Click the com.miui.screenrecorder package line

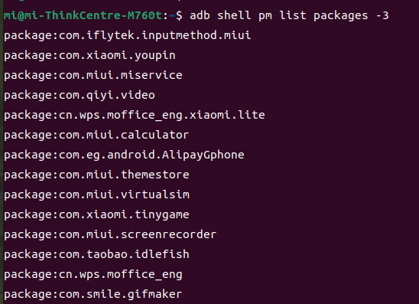coord(110,234)
